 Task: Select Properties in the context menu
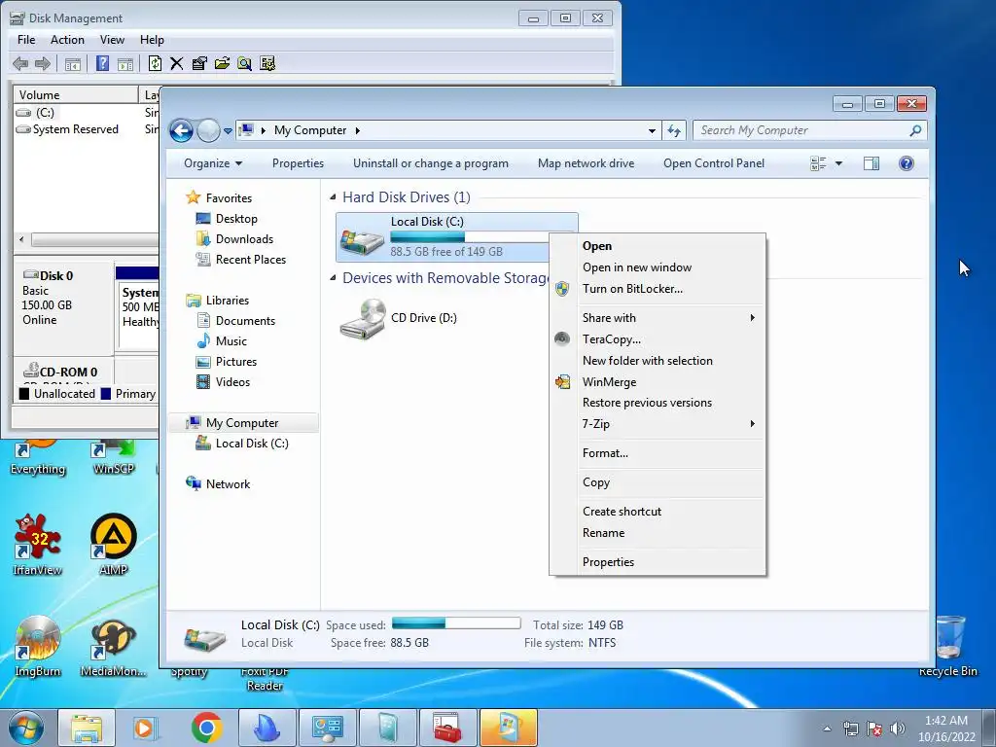(x=658, y=561)
